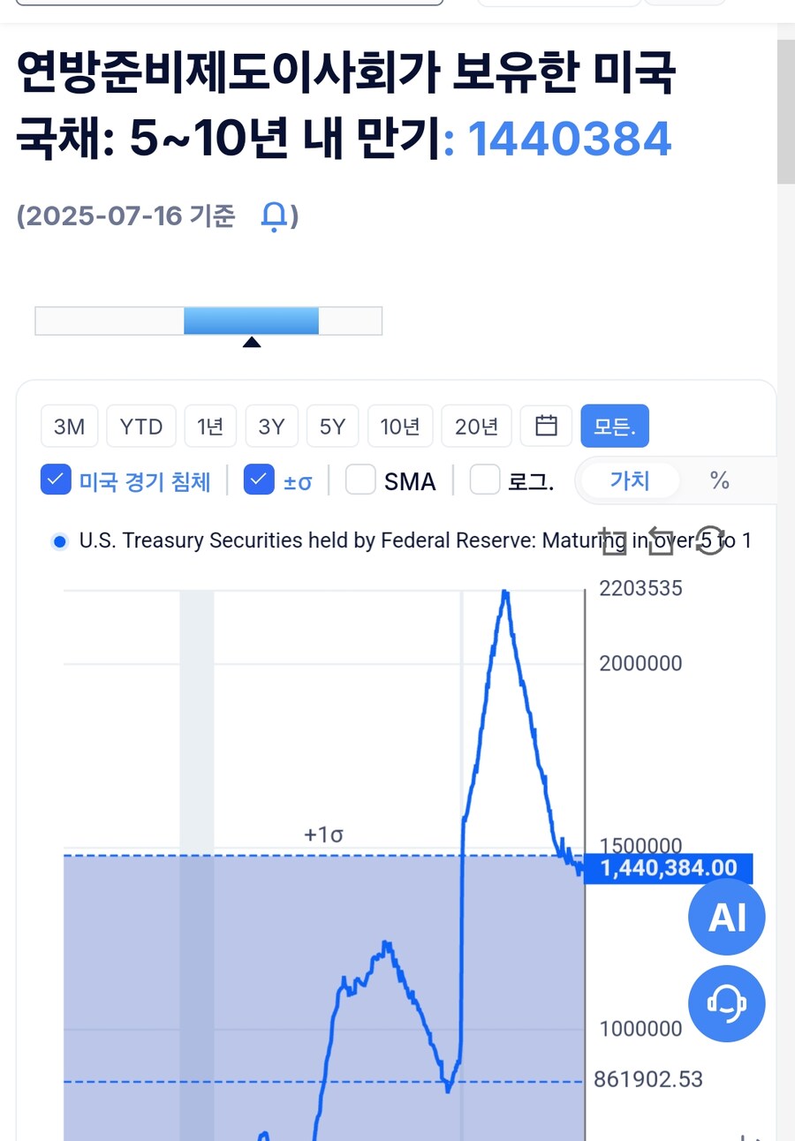Viewport: 795px width, 1141px height.
Task: Switch display to % mode
Action: (719, 480)
